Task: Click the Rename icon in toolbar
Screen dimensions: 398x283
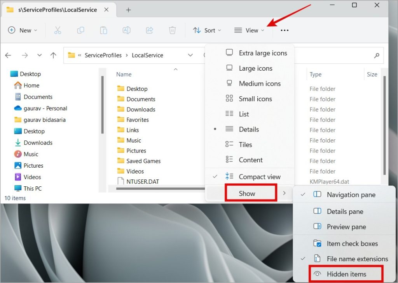Action: 126,30
